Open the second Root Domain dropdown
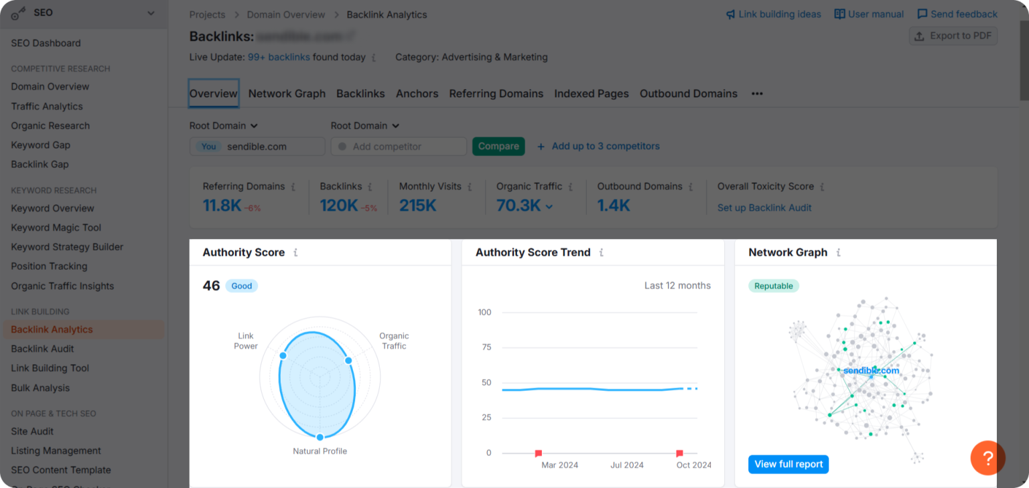The width and height of the screenshot is (1029, 488). [x=365, y=126]
